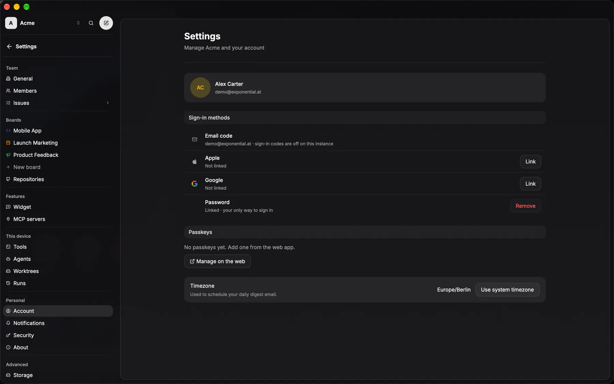This screenshot has width=614, height=384.
Task: Click Use system timezone button
Action: [507, 290]
